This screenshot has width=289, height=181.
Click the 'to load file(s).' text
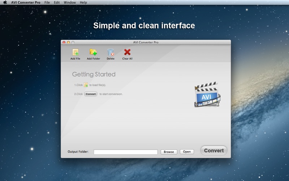click(98, 85)
